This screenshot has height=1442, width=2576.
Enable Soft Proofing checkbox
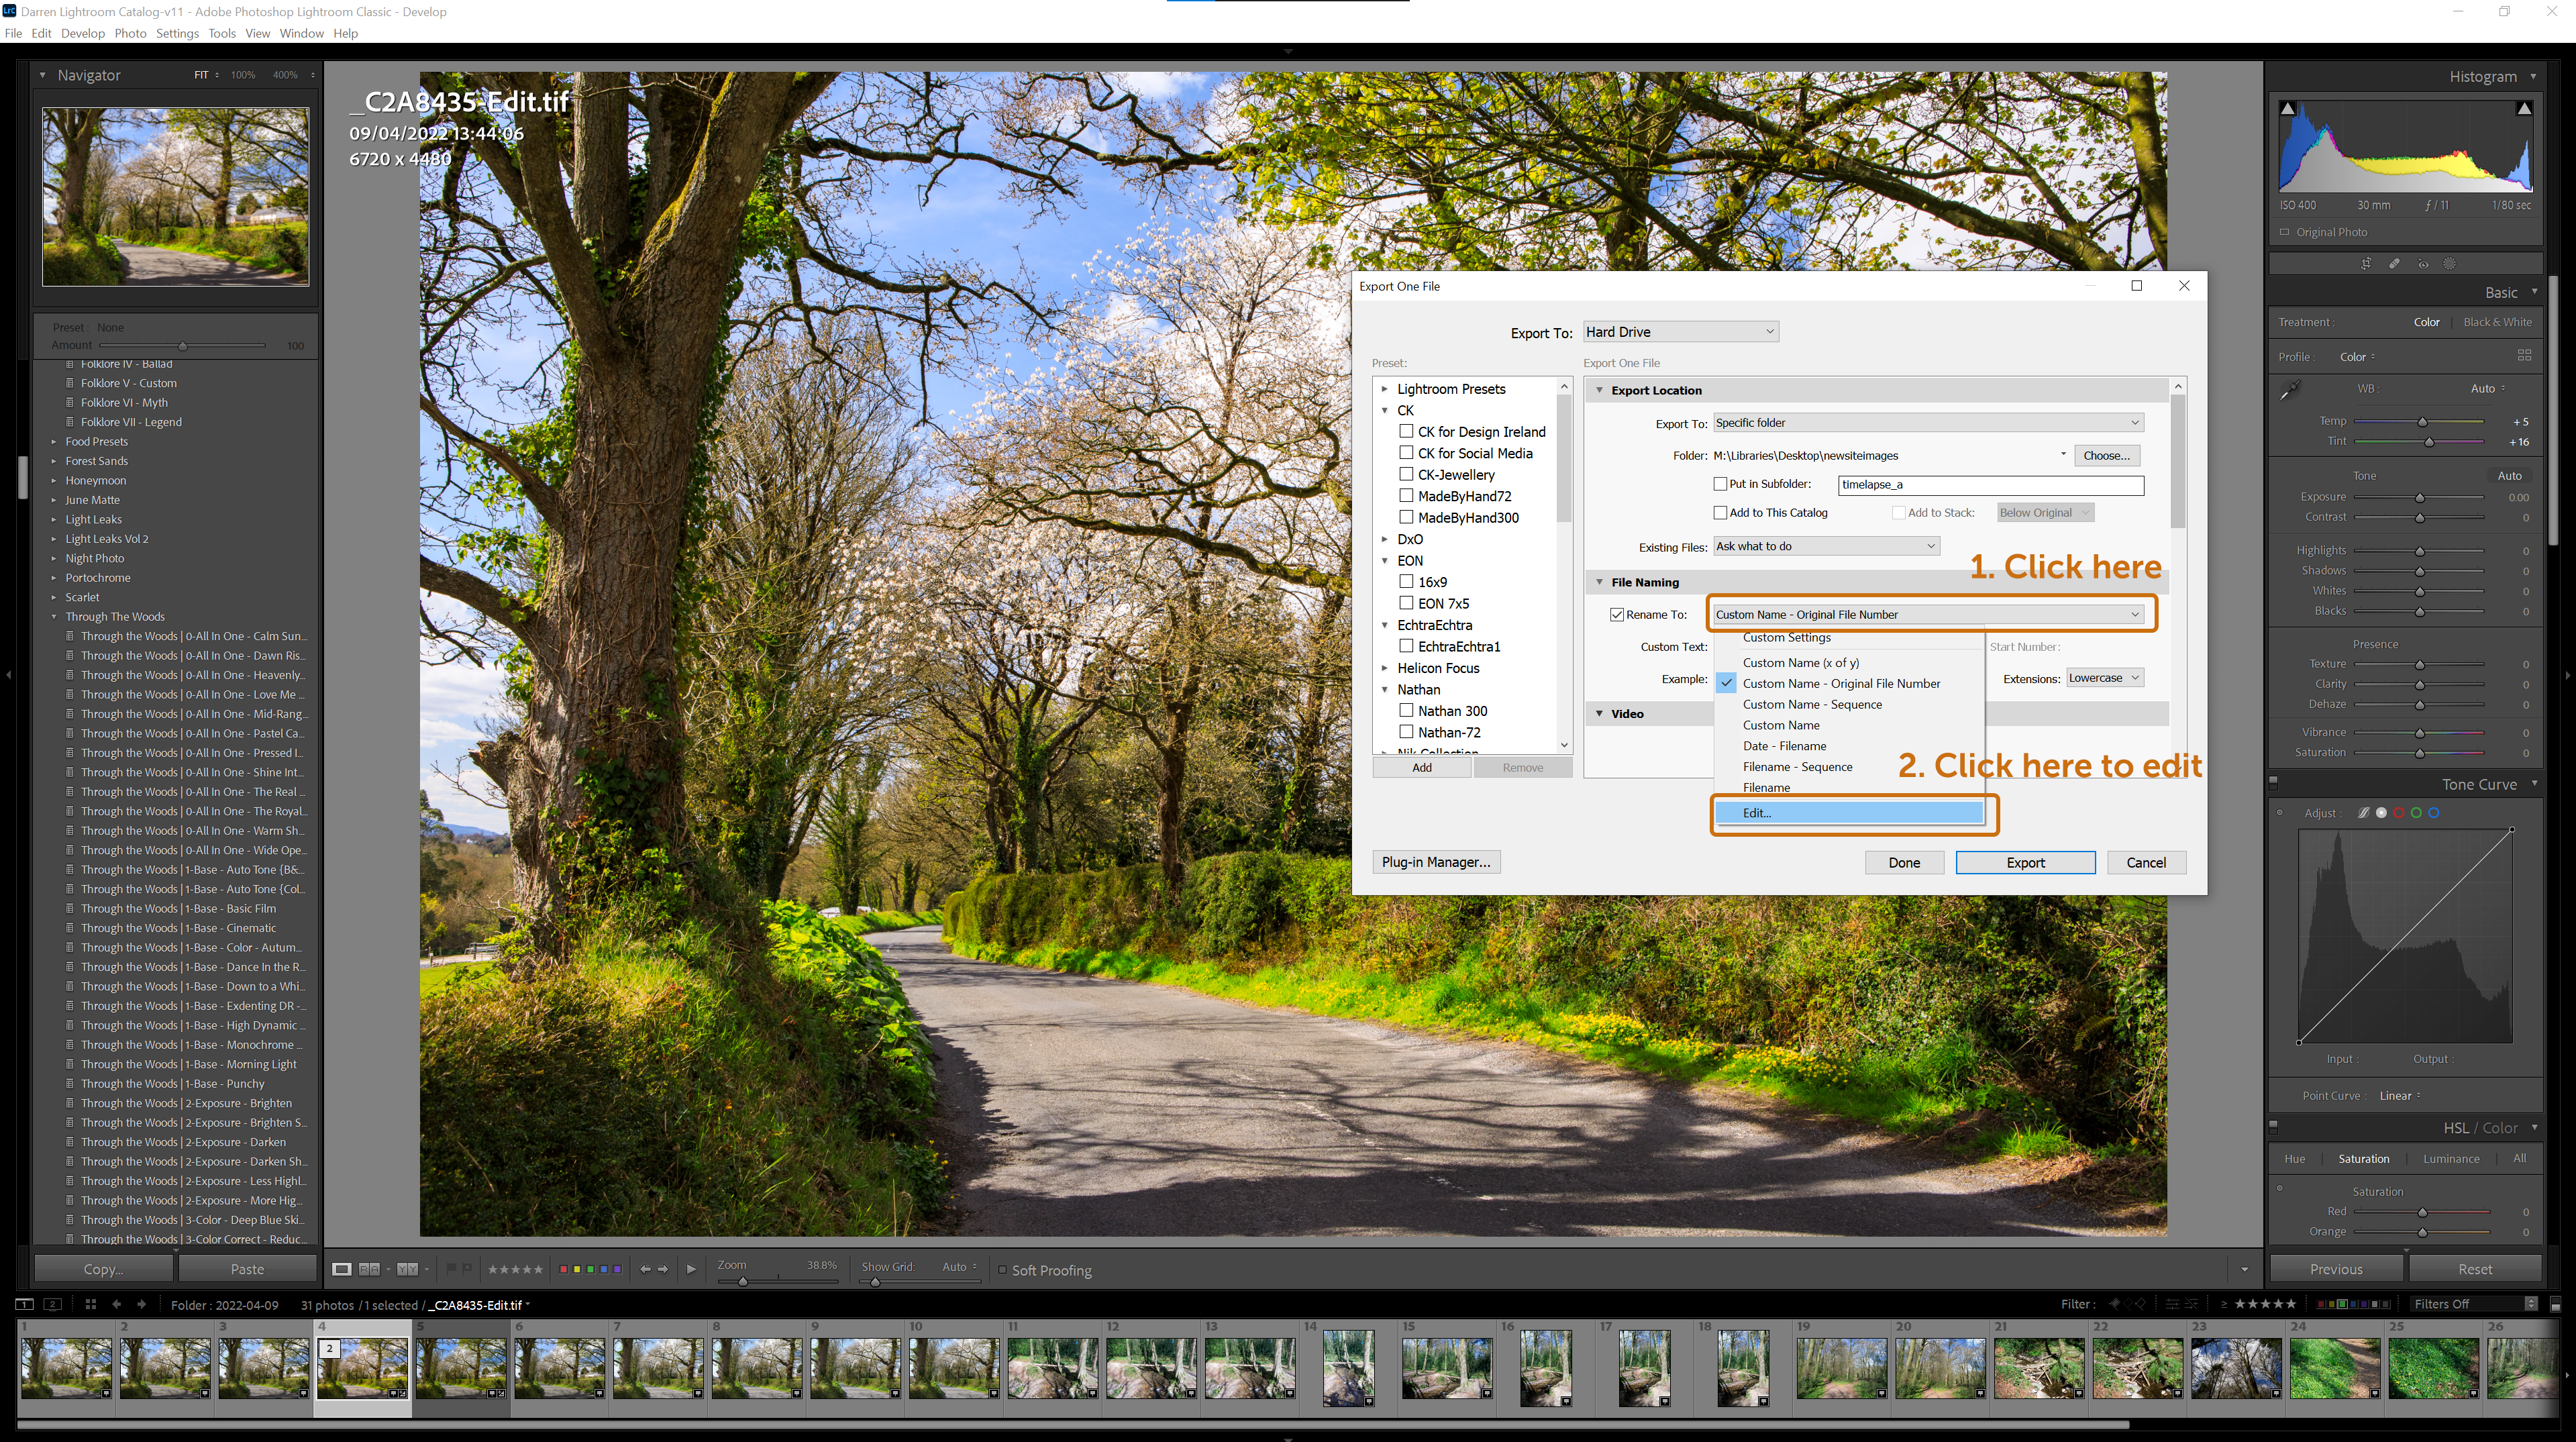point(1003,1270)
